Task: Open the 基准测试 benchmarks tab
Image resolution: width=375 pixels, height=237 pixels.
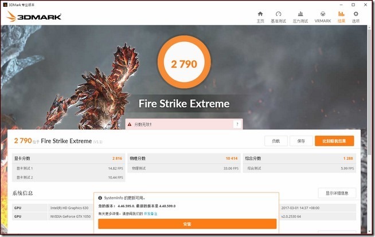Action: 278,17
